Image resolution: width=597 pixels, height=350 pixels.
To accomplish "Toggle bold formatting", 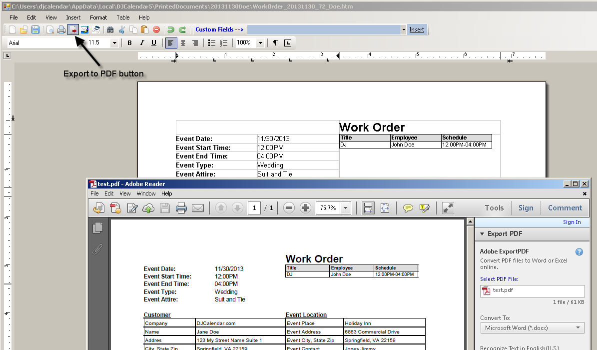I will pyautogui.click(x=129, y=43).
